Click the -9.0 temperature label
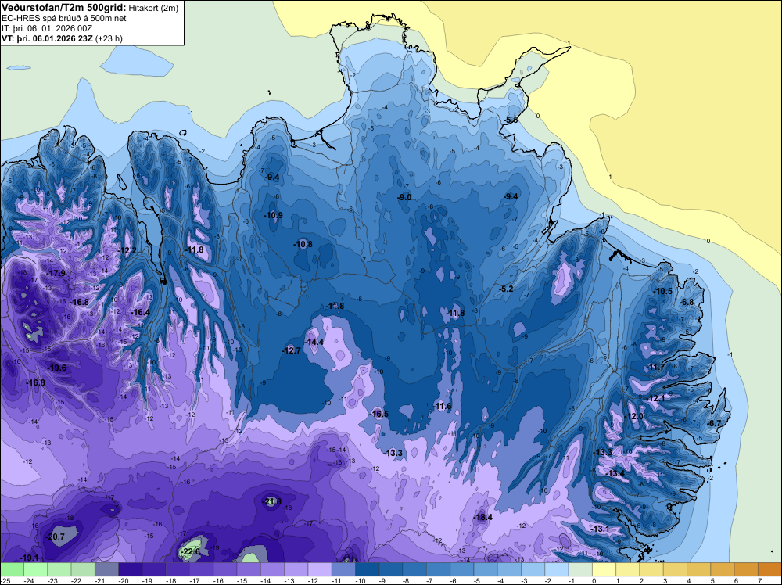This screenshot has width=782, height=585. pyautogui.click(x=404, y=197)
